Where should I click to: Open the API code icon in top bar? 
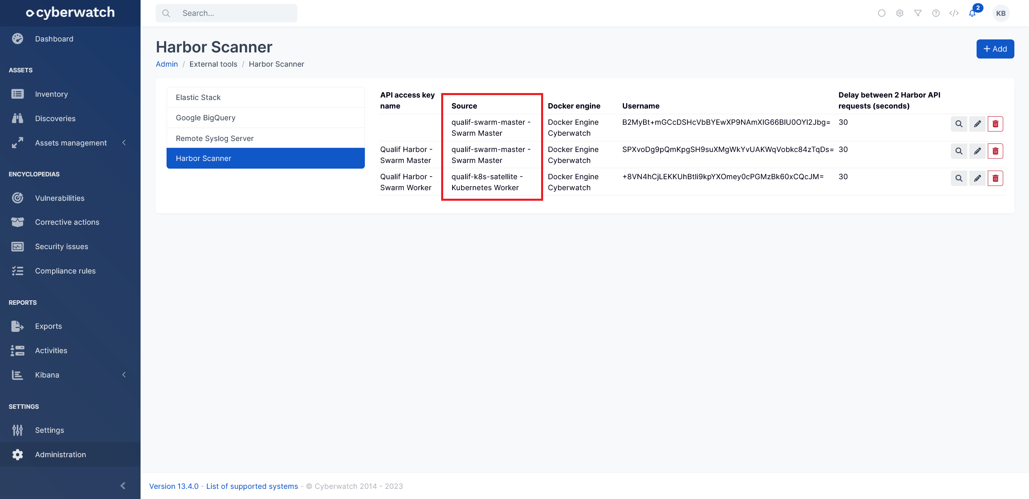click(x=954, y=13)
